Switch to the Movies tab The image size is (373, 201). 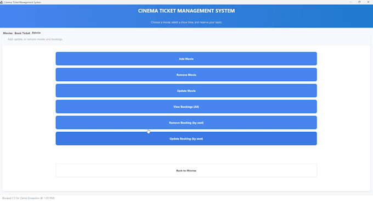point(8,33)
